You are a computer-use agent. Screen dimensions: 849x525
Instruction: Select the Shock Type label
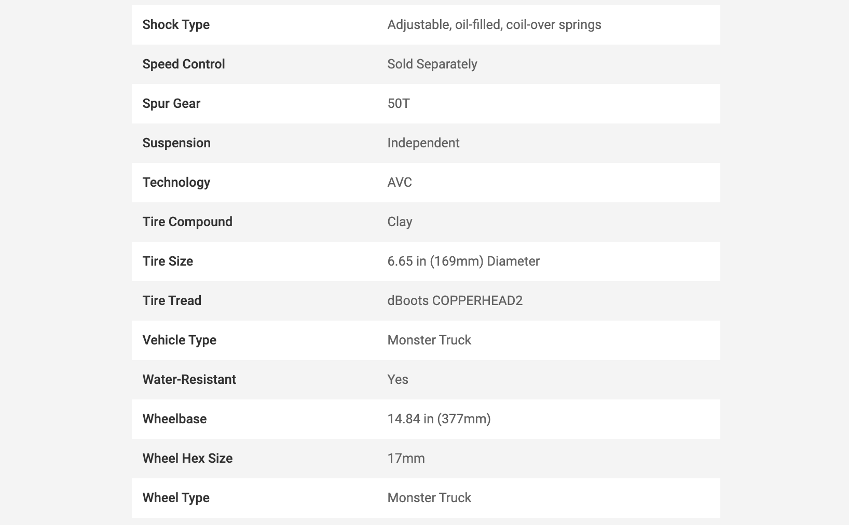(176, 25)
